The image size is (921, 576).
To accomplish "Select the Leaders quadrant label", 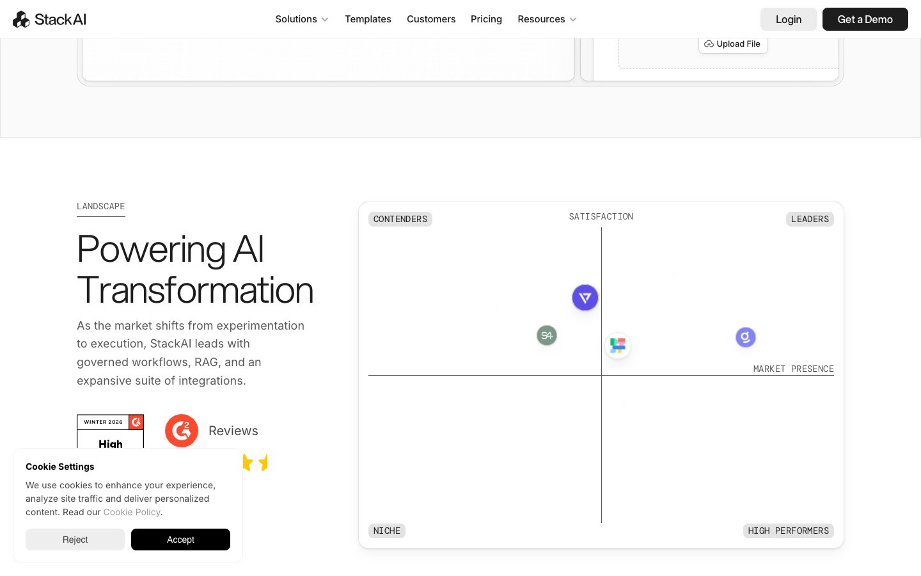I will click(810, 219).
